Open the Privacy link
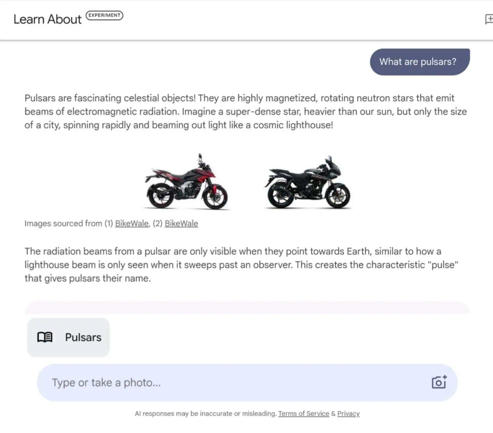Viewport: 493px width, 433px height. click(x=348, y=414)
